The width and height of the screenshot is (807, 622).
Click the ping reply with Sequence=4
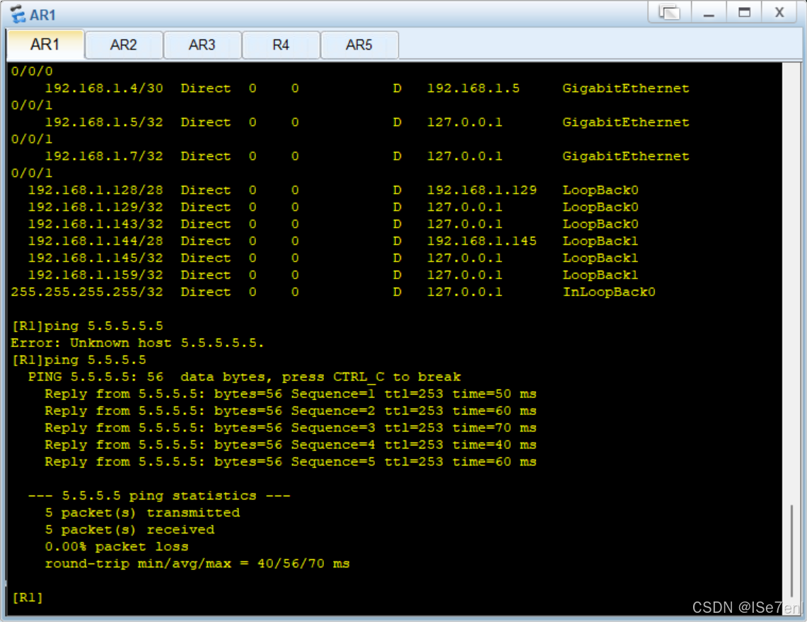[291, 445]
